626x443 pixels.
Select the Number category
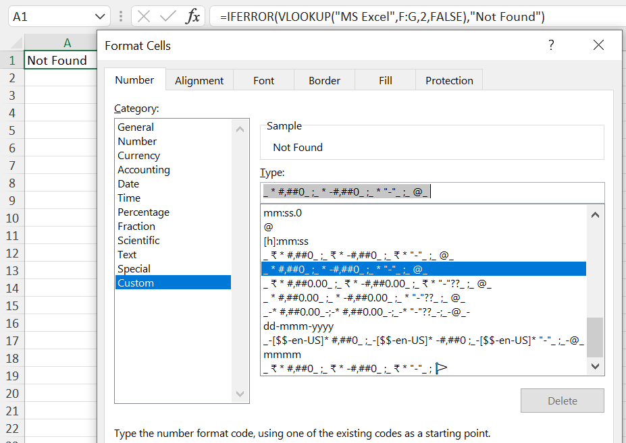point(173,141)
